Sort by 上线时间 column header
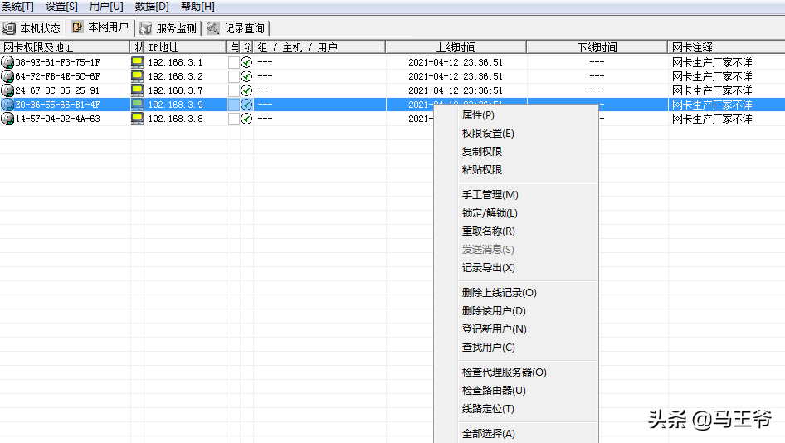Image resolution: width=785 pixels, height=443 pixels. (x=456, y=47)
